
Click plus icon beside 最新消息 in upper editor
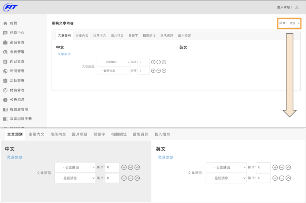(153, 71)
